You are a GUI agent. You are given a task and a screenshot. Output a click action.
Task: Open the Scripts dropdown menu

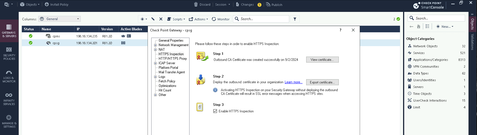176,19
